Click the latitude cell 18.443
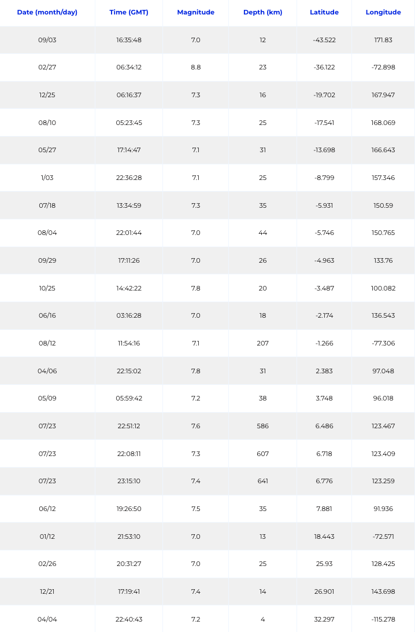The image size is (415, 632). click(324, 537)
